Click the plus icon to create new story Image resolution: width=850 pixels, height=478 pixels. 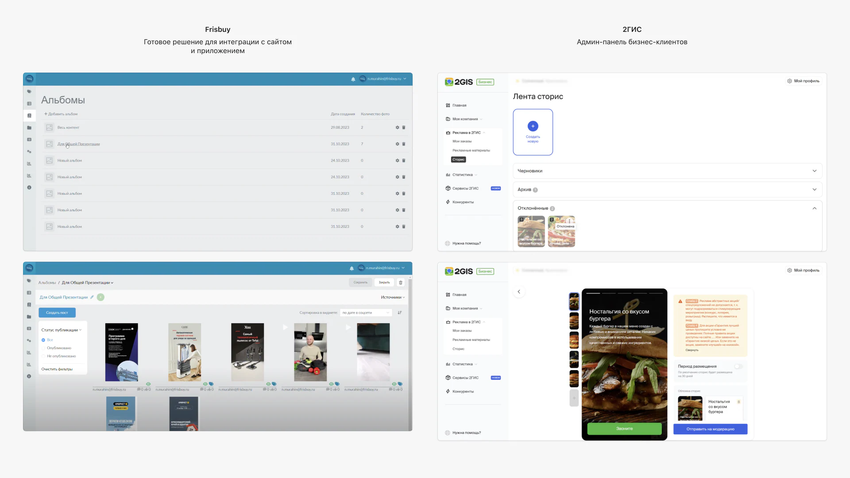coord(533,126)
